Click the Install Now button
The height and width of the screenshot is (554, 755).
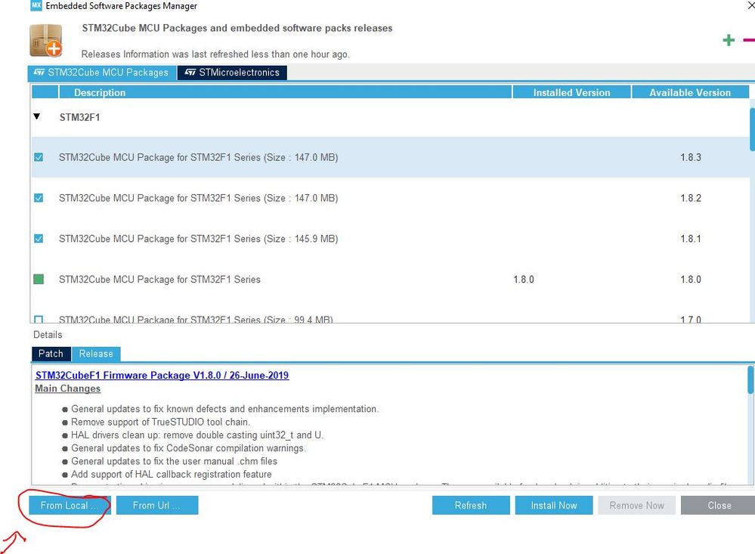pyautogui.click(x=554, y=506)
